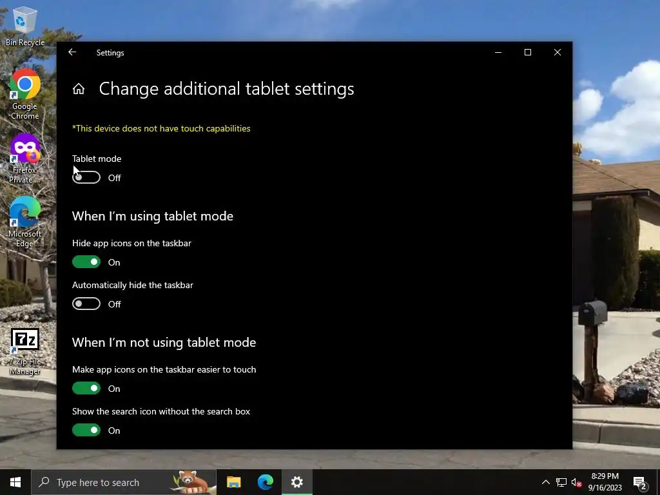Open the network status tray icon
Image resolution: width=660 pixels, height=495 pixels.
pyautogui.click(x=561, y=482)
